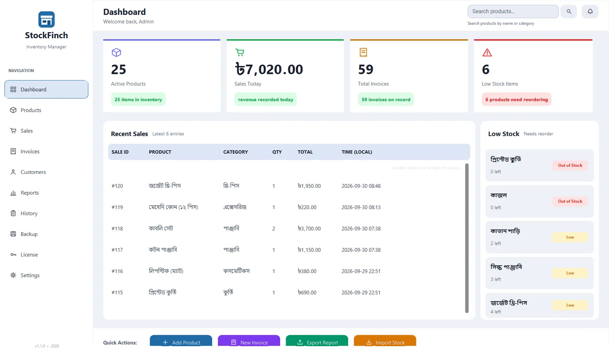Click '59 invoices on record' badge
Viewport: 609px width, 357px height.
point(386,99)
